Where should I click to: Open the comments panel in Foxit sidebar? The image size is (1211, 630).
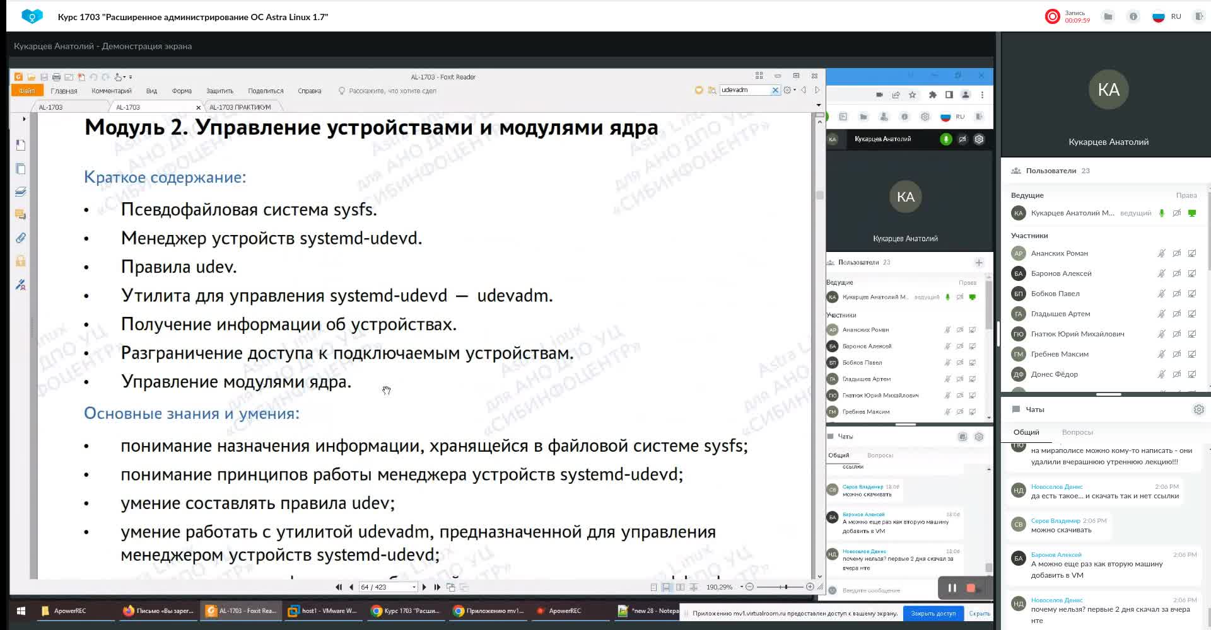21,215
